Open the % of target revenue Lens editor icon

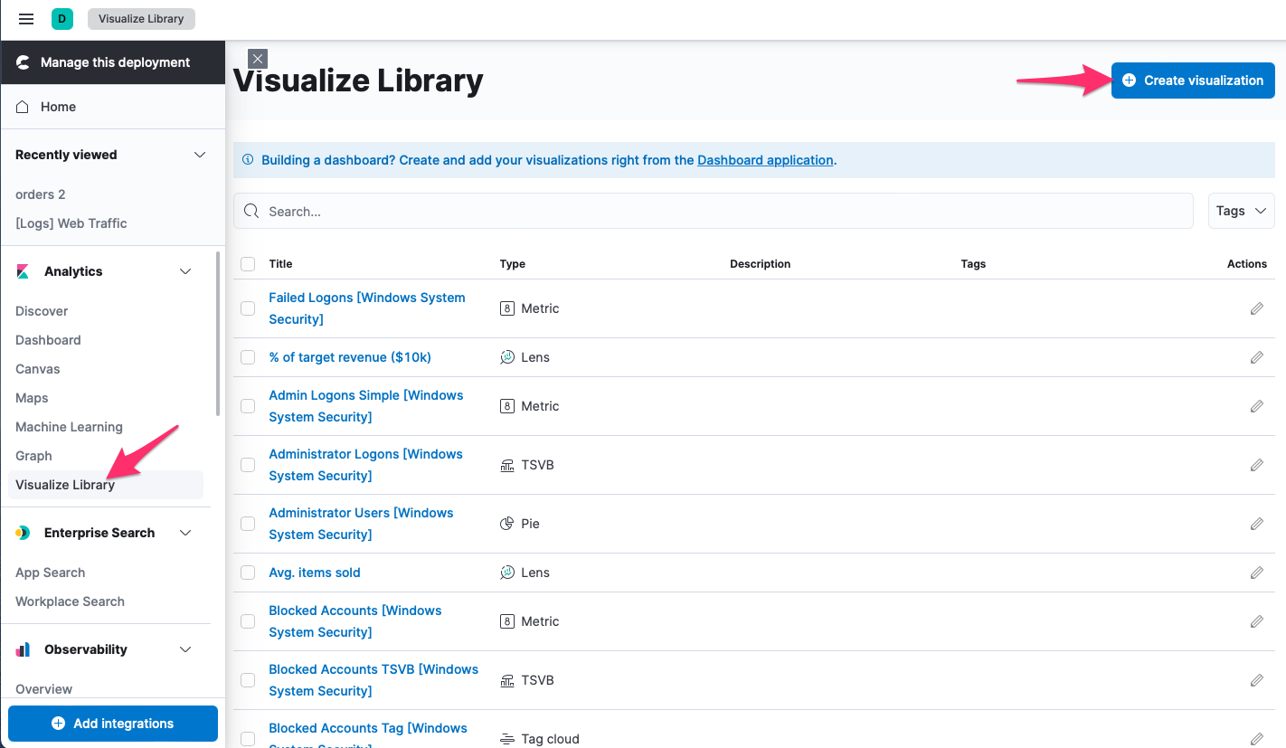(x=1256, y=356)
